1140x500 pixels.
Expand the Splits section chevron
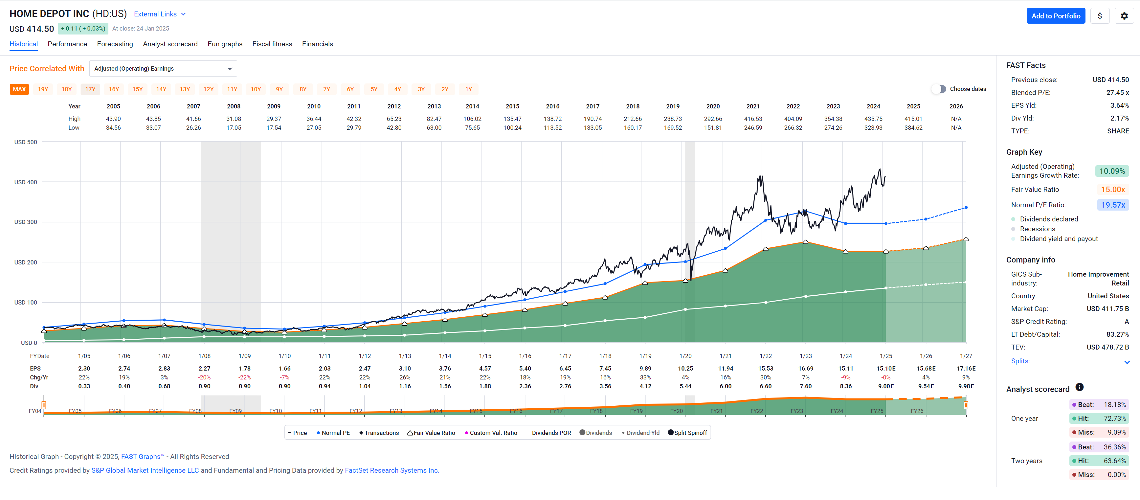point(1127,362)
